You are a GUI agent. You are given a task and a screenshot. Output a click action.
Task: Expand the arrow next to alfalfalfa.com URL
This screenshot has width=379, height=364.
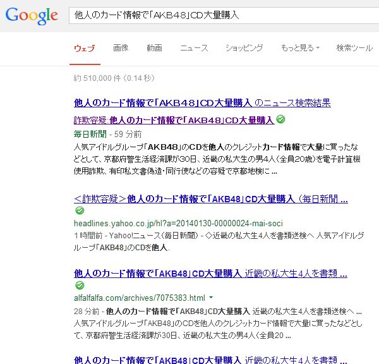tap(211, 297)
